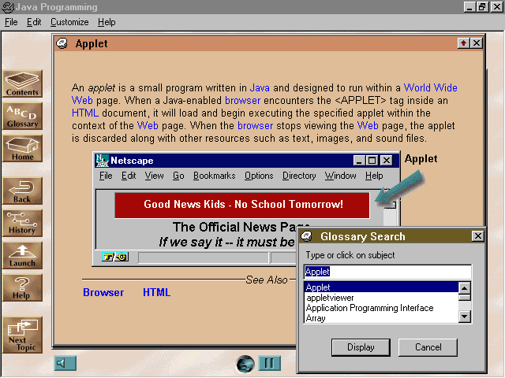Click the glossary subject text field
The height and width of the screenshot is (378, 505).
[387, 272]
